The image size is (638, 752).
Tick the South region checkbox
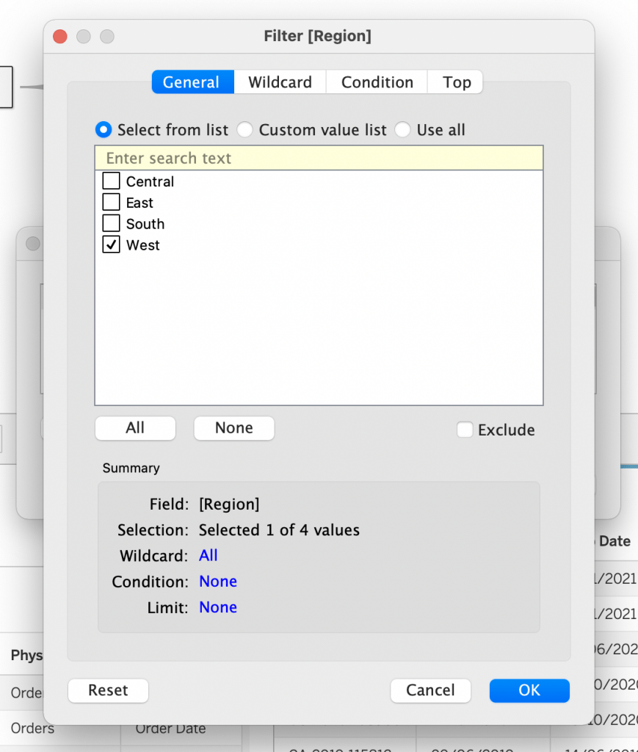[112, 224]
